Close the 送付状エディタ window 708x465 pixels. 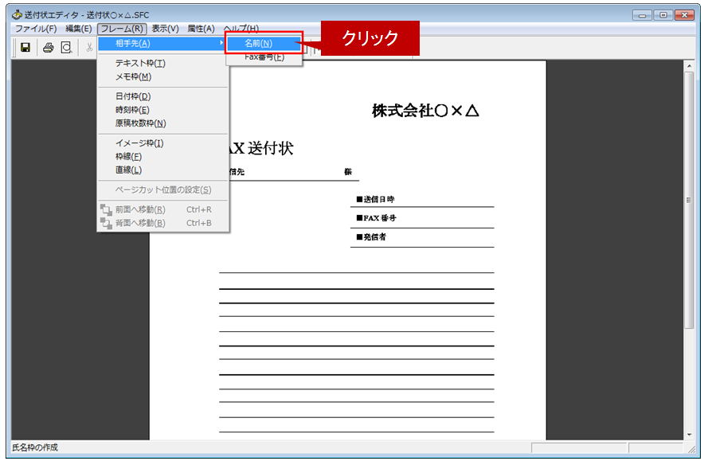click(x=685, y=15)
